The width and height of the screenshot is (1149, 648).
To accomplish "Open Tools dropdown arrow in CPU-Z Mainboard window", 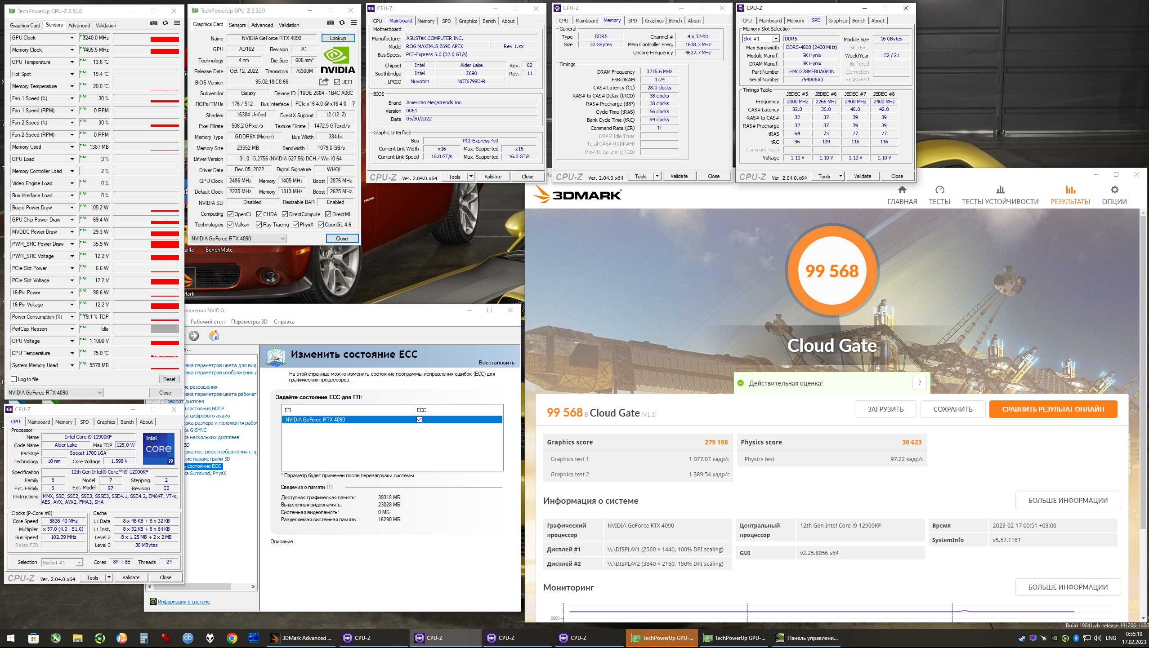I will pos(471,177).
